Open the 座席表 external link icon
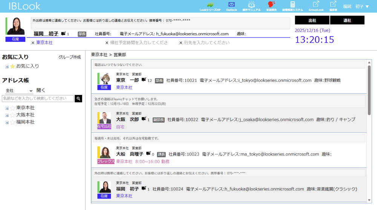This screenshot has width=377, height=210. 333,5
